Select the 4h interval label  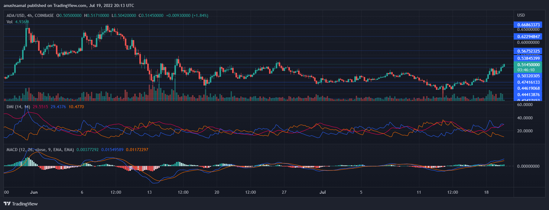point(30,15)
